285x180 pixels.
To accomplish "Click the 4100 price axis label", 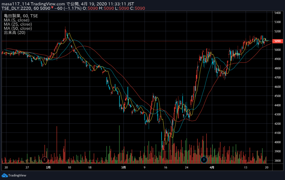I will click(277, 133).
